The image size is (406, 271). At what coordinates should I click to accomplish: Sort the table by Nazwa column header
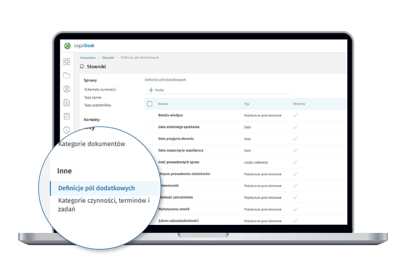click(163, 104)
